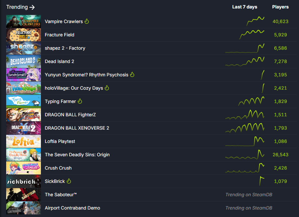
Task: Open shapez 2 Factory thumbnail image
Action: coord(23,48)
